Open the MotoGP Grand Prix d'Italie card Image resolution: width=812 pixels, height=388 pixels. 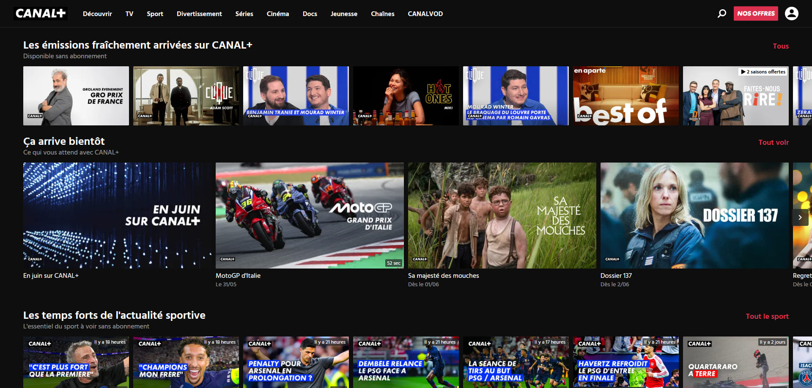(310, 216)
